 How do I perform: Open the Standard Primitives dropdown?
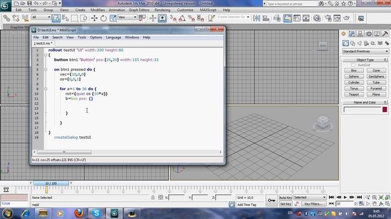365,51
